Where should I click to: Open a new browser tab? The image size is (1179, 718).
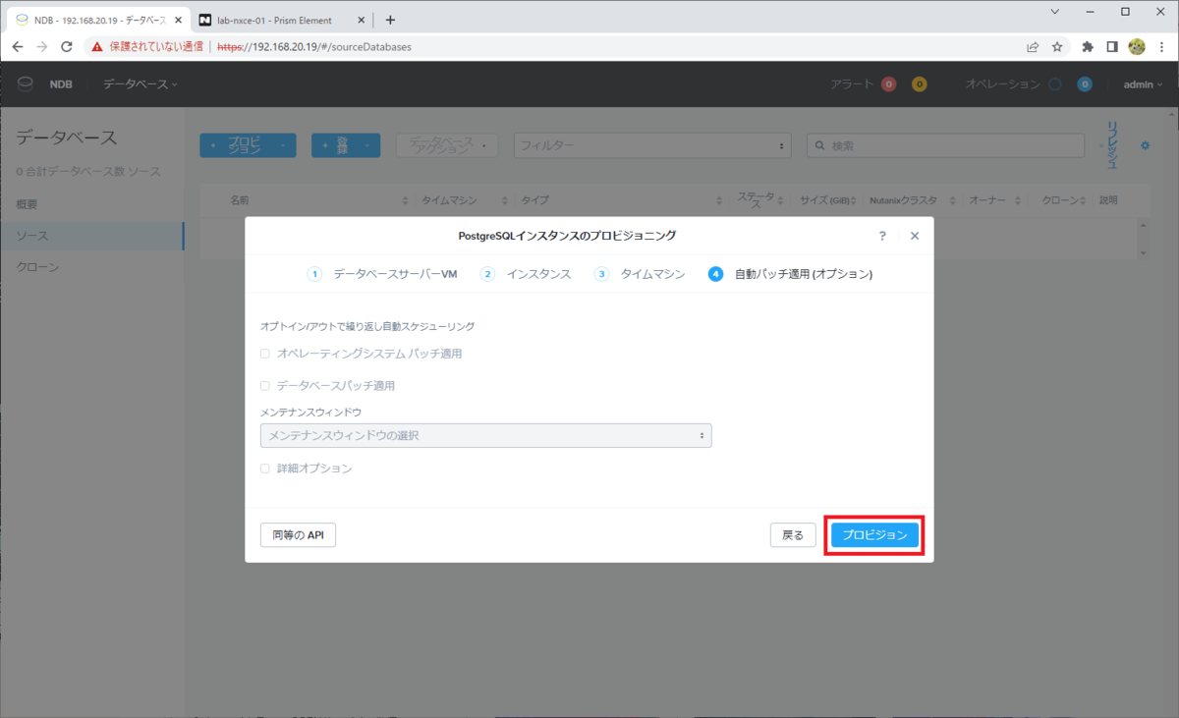click(x=390, y=20)
